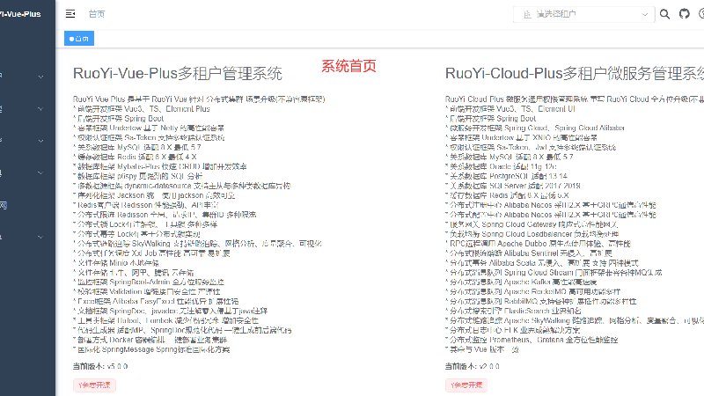Viewport: 704px width, 396px height.
Task: Click the Undertow 基于 XNIO line
Action: (521, 137)
